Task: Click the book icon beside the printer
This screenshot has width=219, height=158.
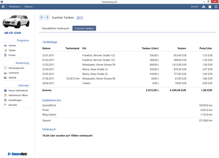Action: pyautogui.click(x=210, y=7)
